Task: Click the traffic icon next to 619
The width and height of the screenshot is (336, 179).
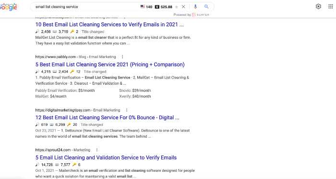Action: coord(37,124)
